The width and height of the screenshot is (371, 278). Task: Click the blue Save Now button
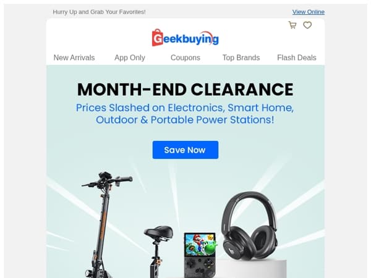pos(185,150)
